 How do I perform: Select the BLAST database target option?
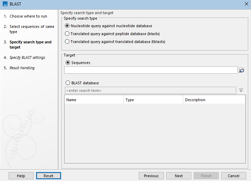68,83
